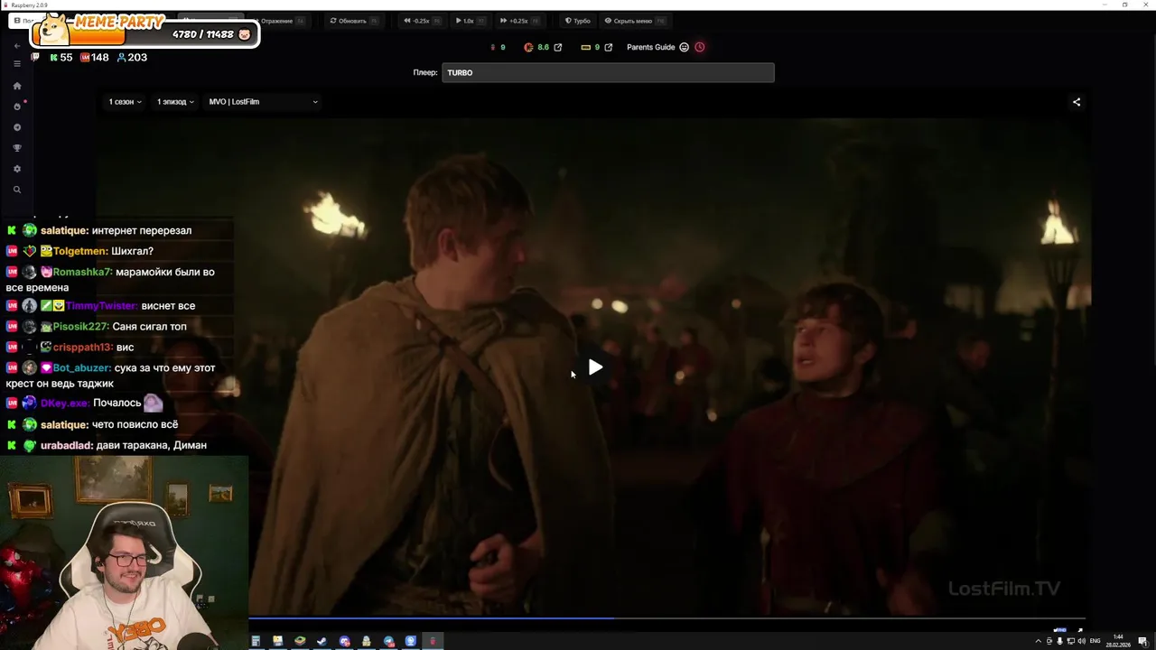Open the TURBO player selection field
Screen dimensions: 1156x650
coord(608,72)
